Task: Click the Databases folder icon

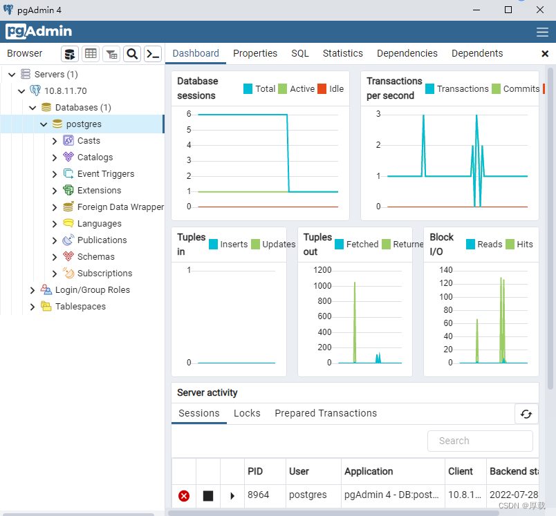Action: coord(46,107)
